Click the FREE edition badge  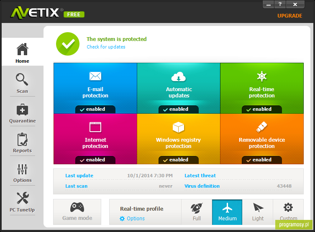click(74, 15)
